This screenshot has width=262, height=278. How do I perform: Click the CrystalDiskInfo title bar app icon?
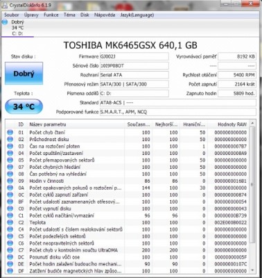4,5
